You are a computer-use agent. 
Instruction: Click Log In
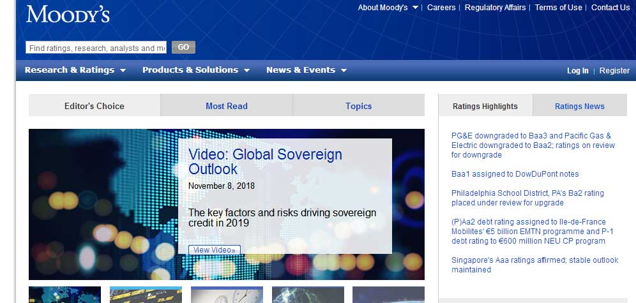tap(577, 71)
